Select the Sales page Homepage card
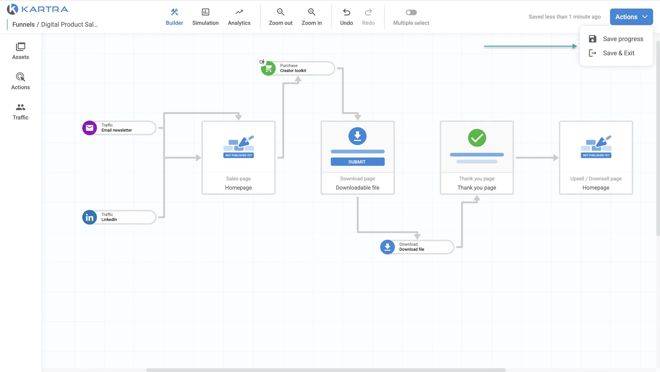The image size is (660, 372). coord(238,158)
